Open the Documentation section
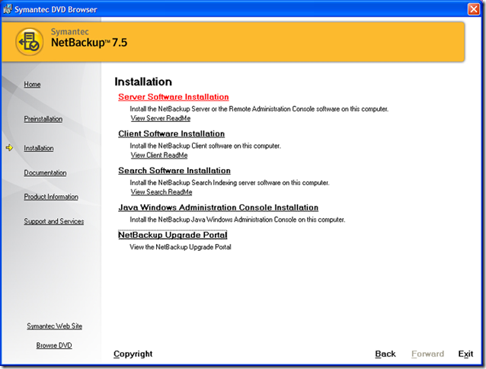Image resolution: width=486 pixels, height=369 pixels. pyautogui.click(x=45, y=173)
